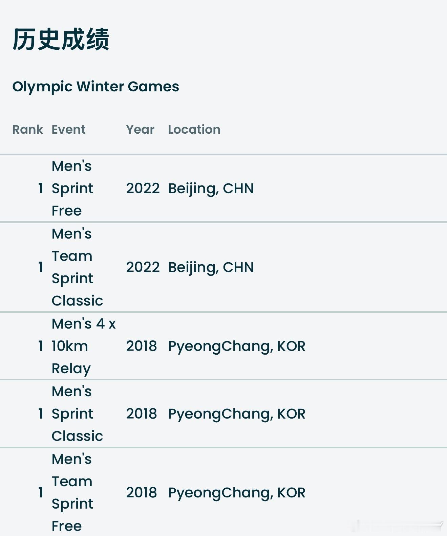Click Beijing, CHN in the Sprint Free row

tap(211, 188)
